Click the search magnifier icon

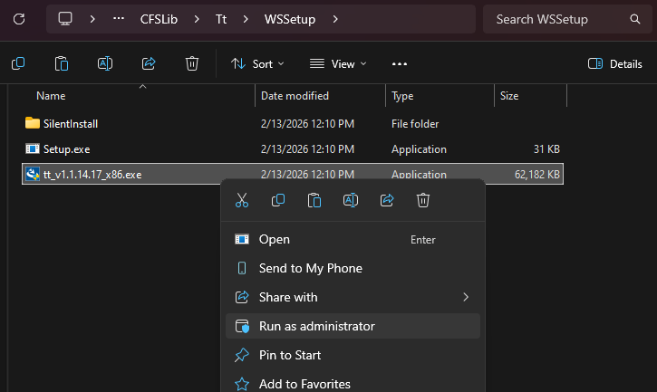coord(634,19)
